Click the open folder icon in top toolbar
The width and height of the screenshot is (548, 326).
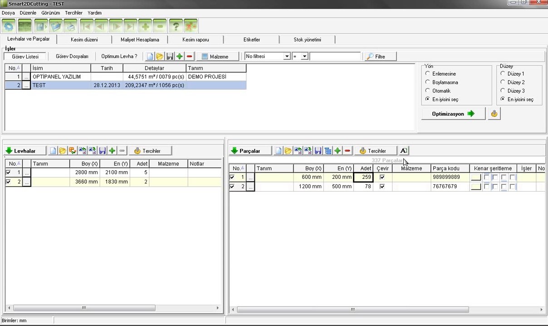pyautogui.click(x=55, y=26)
